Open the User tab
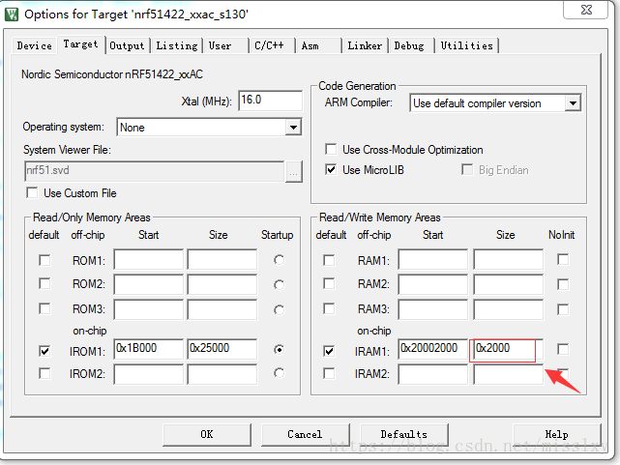Image resolution: width=620 pixels, height=465 pixels. point(225,45)
